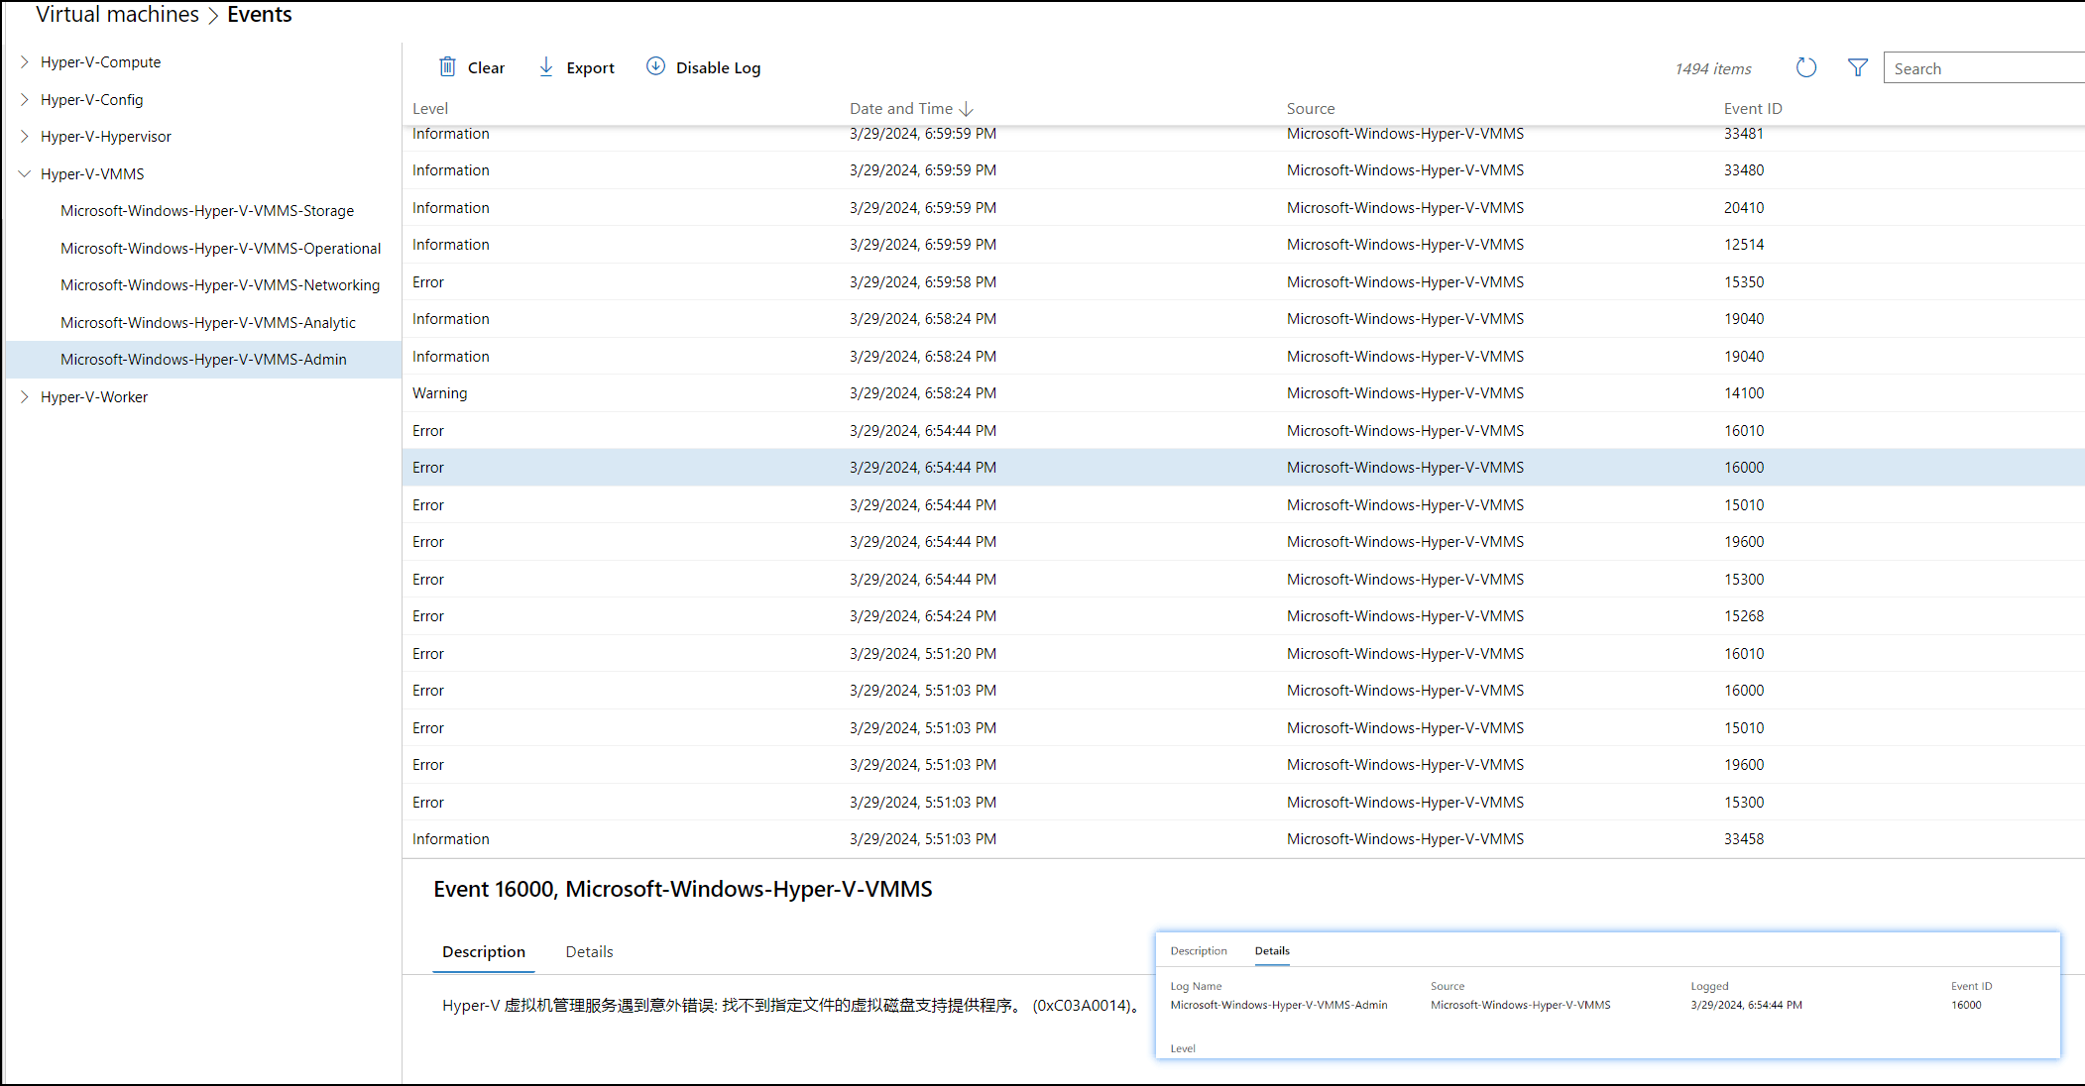
Task: Select the Error row with ID 15350
Action: (x=1243, y=282)
